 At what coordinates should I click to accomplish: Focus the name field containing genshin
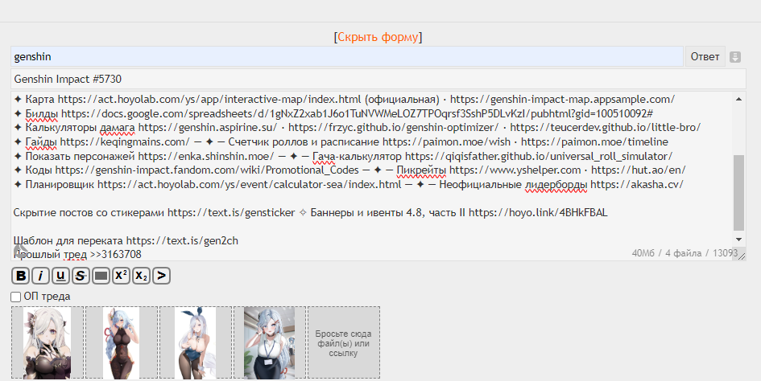tap(347, 57)
